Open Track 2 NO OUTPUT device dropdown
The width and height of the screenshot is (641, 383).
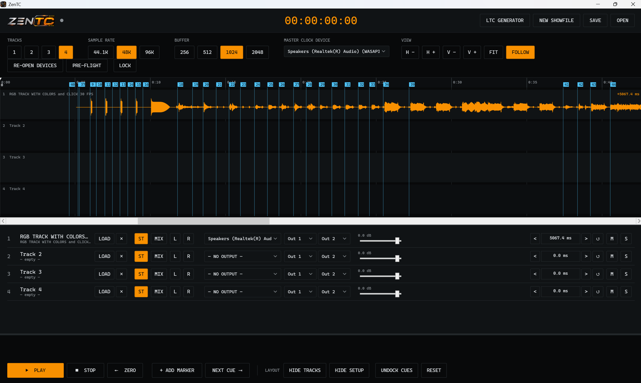[x=243, y=256]
